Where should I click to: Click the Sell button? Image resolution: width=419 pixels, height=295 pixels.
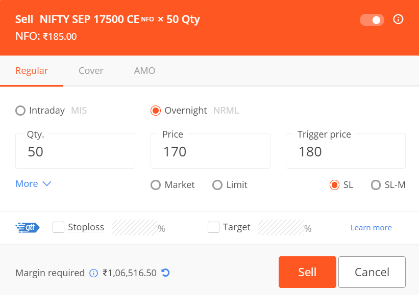pyautogui.click(x=307, y=272)
